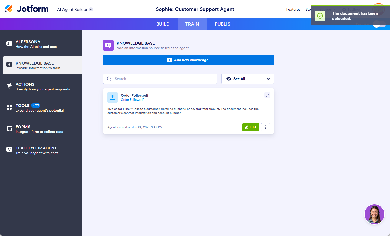390x236 pixels.
Task: Click the Forms sidebar icon
Action: pyautogui.click(x=9, y=128)
